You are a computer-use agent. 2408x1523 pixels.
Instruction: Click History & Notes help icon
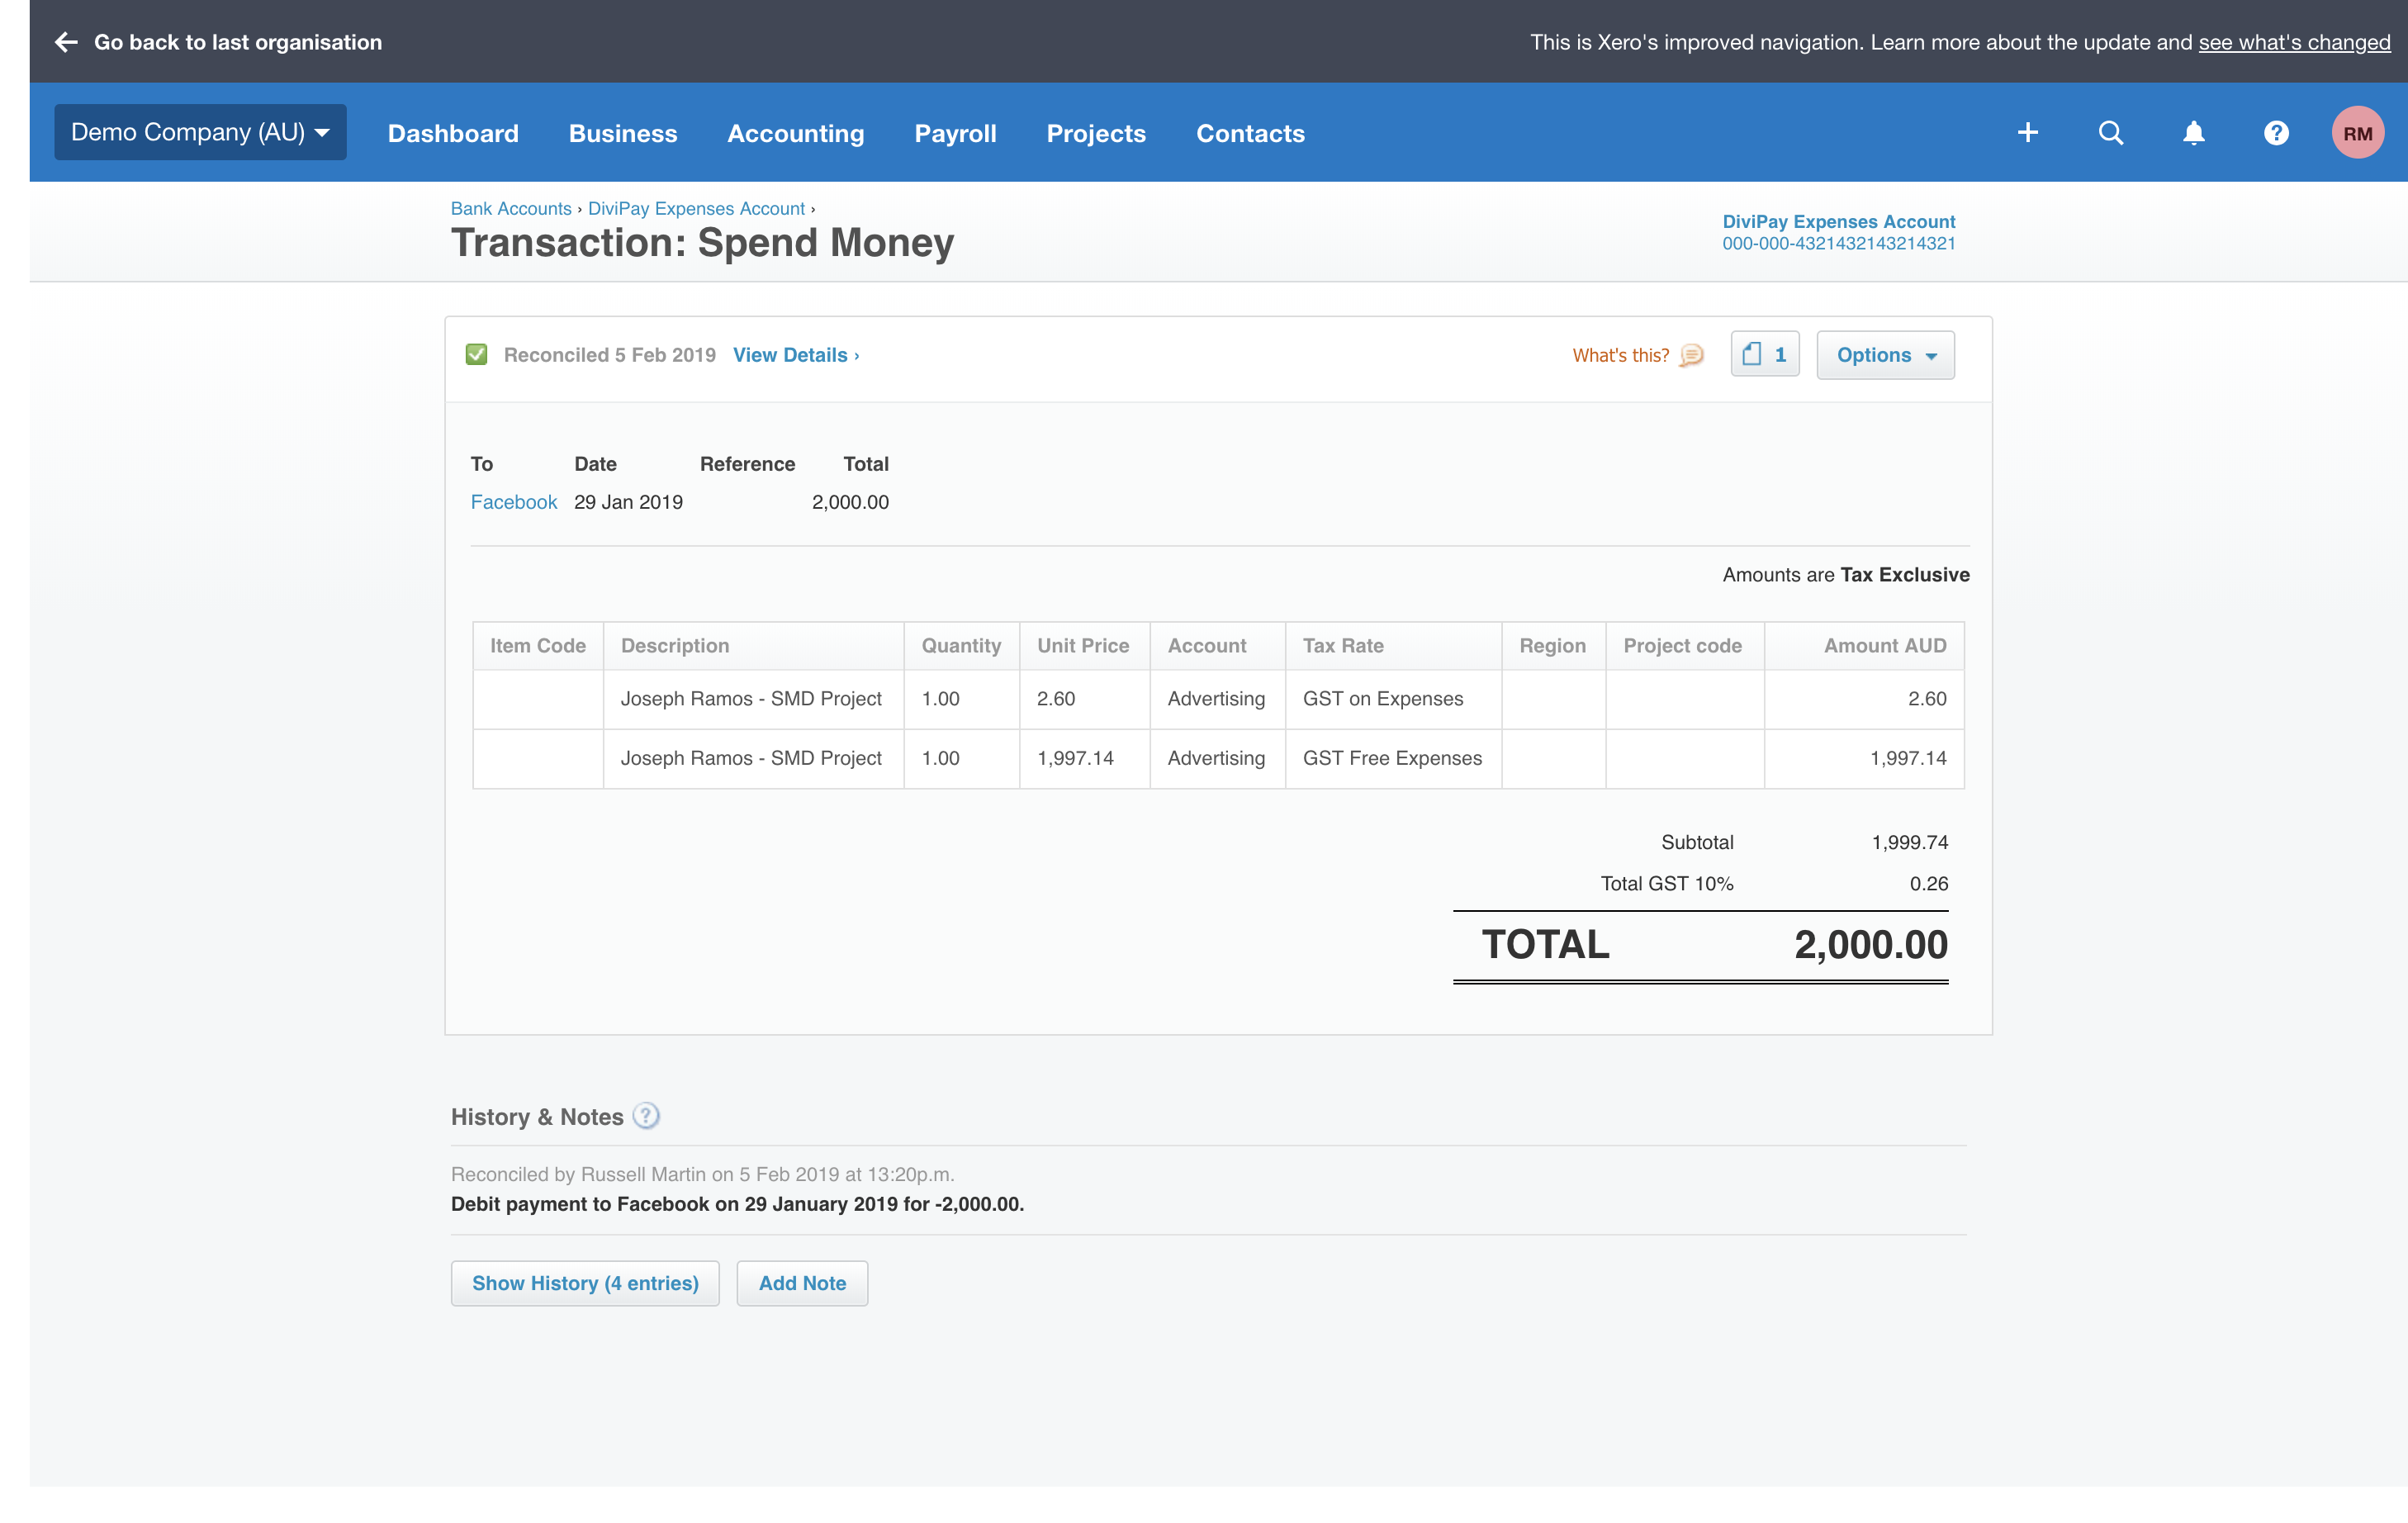click(x=647, y=1116)
